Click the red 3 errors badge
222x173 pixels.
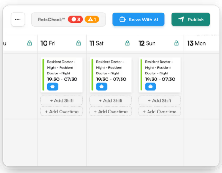[x=75, y=20]
